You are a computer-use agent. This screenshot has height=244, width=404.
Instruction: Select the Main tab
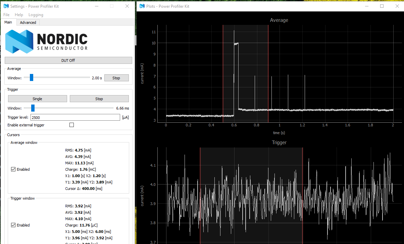(x=8, y=23)
